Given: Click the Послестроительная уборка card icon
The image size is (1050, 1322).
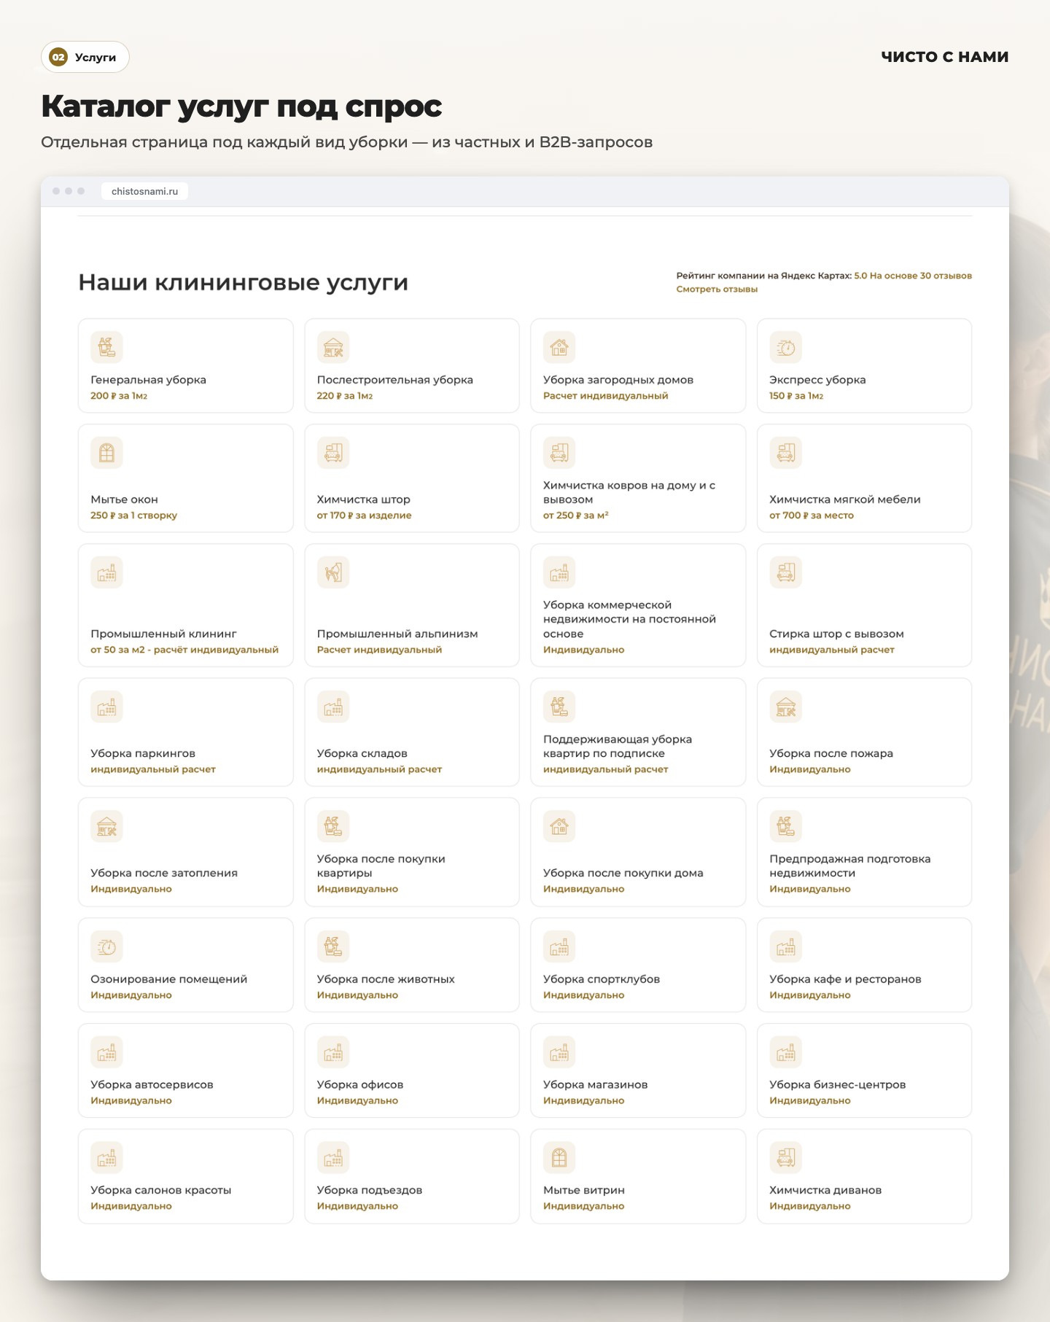Looking at the screenshot, I should (x=333, y=347).
